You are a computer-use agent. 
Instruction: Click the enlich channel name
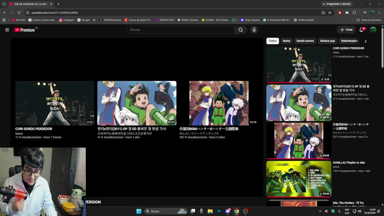tap(336, 167)
